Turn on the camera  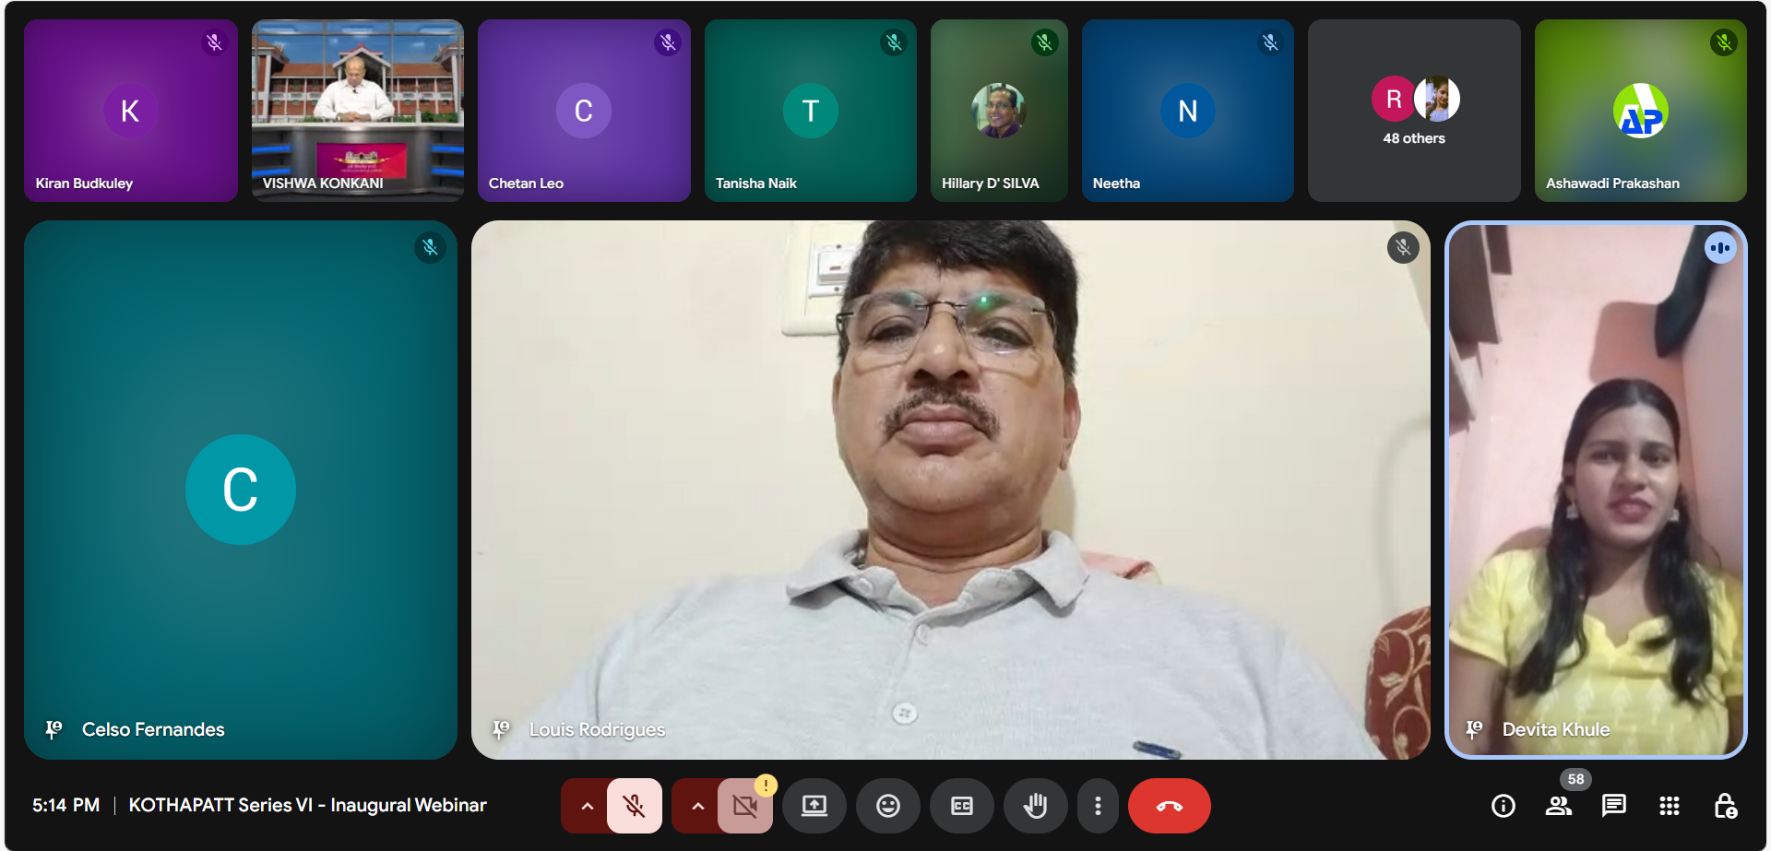pyautogui.click(x=744, y=806)
